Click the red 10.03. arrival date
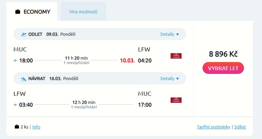Image resolution: width=262 pixels, height=139 pixels. click(x=127, y=61)
